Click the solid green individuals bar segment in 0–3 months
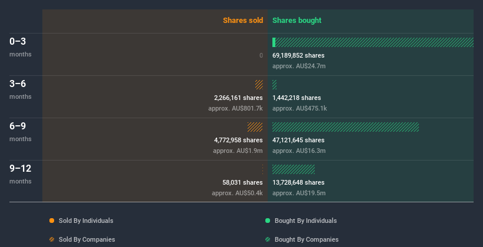The height and width of the screenshot is (247, 483). [x=274, y=42]
